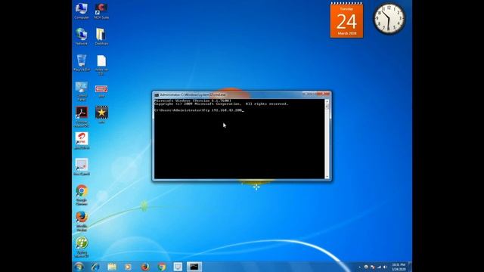Open the gold star filmstrip icon on the desktop
Screen dimensions: 484x272
[x=101, y=115]
